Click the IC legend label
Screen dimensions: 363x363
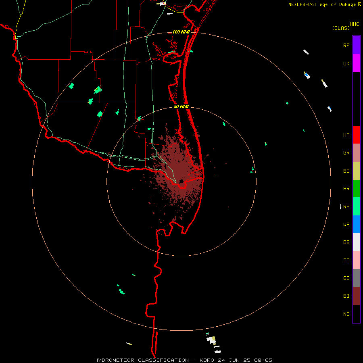(x=346, y=261)
